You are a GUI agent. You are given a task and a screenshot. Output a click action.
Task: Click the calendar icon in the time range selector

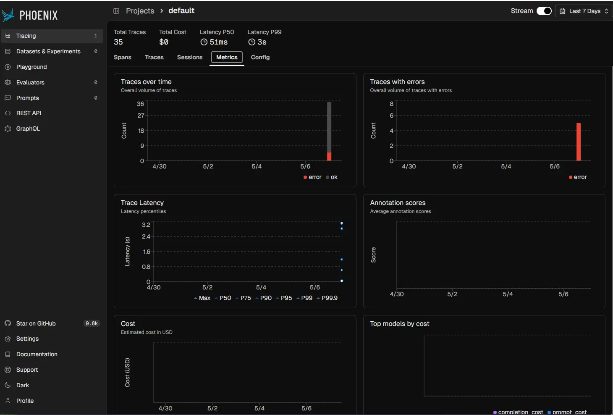coord(563,11)
